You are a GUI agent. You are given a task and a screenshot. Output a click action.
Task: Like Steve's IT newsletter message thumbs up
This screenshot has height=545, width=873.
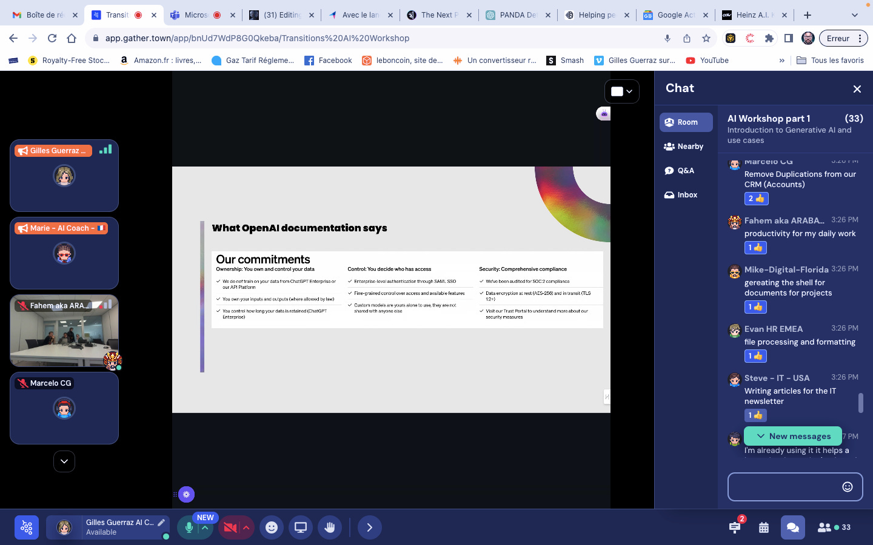pos(755,415)
